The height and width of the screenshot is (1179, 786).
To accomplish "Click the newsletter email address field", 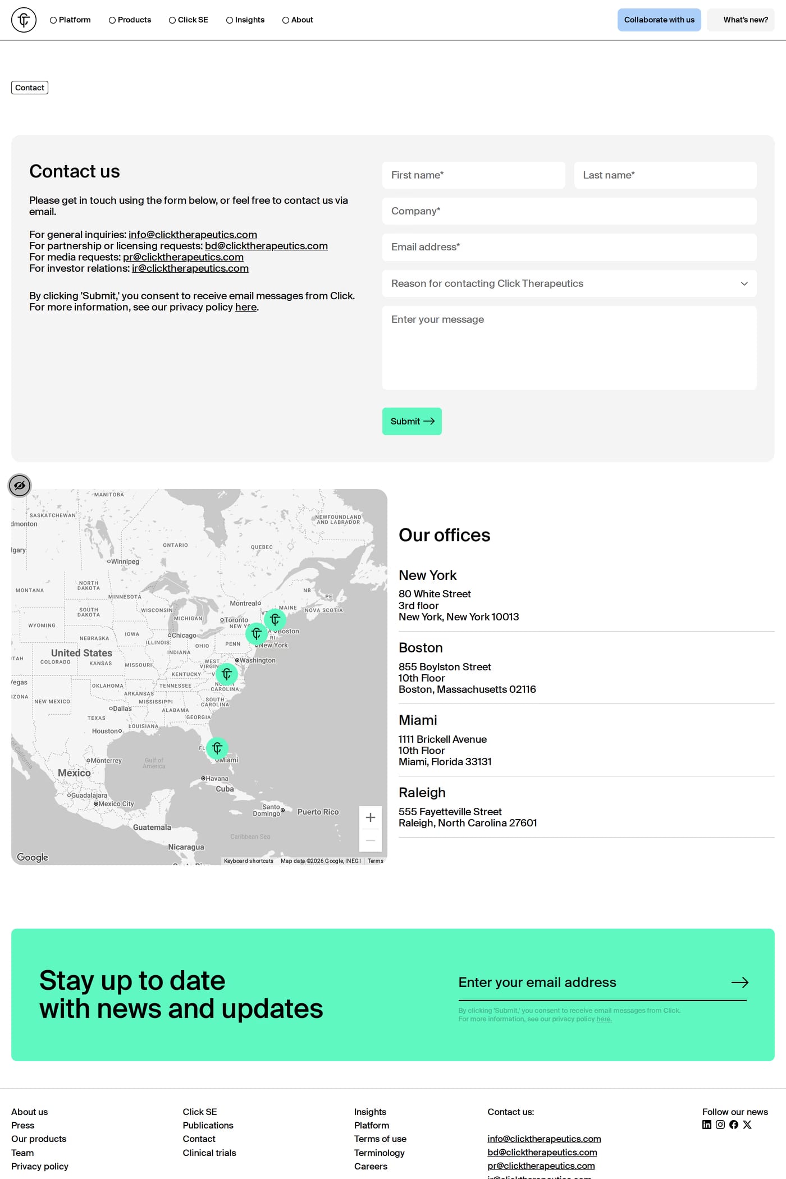I will [x=589, y=982].
